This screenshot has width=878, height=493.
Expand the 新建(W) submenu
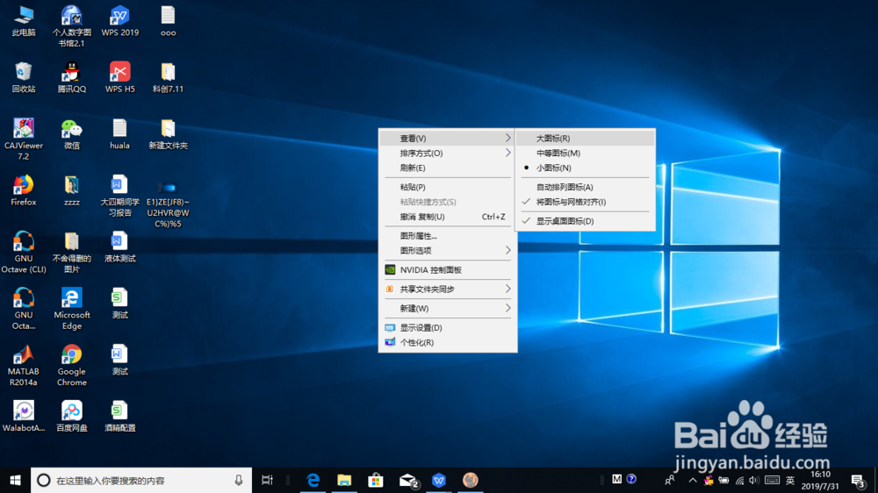(448, 308)
